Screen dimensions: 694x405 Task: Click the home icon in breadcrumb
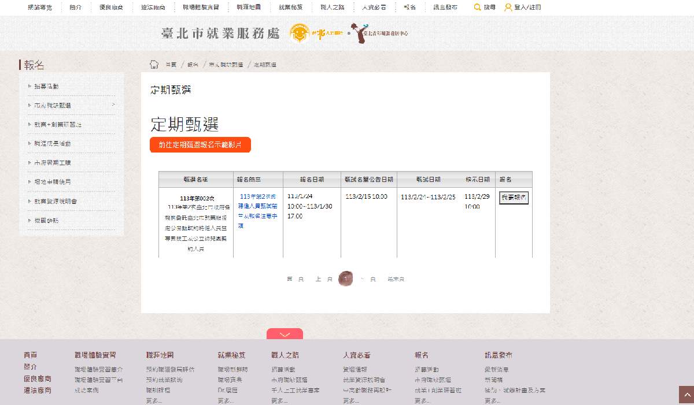point(154,64)
